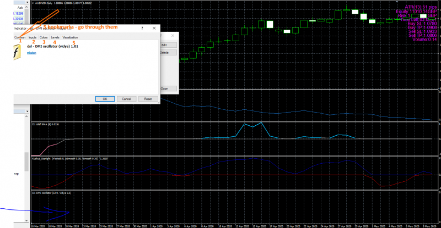Click Edit in the indicators list dialog
Viewport: 441px width, 228px height.
pyautogui.click(x=168, y=45)
